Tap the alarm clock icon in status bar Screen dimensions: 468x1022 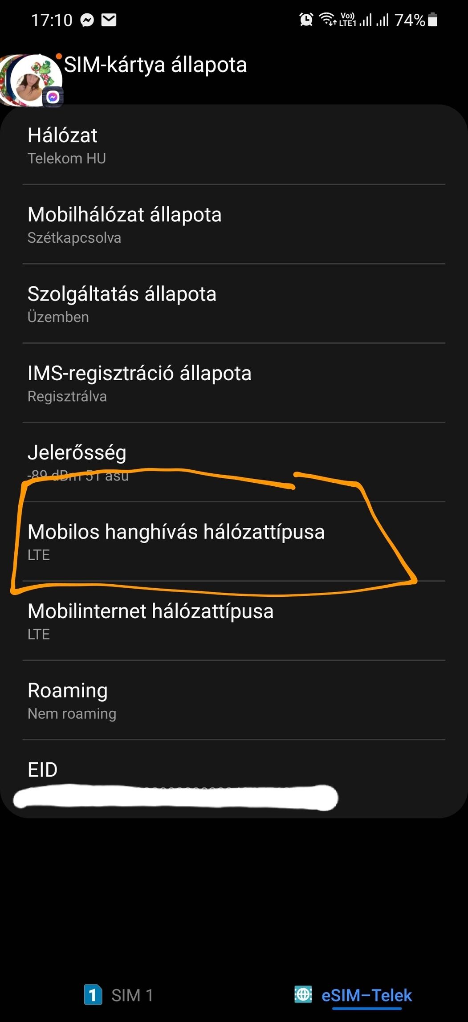(x=306, y=20)
